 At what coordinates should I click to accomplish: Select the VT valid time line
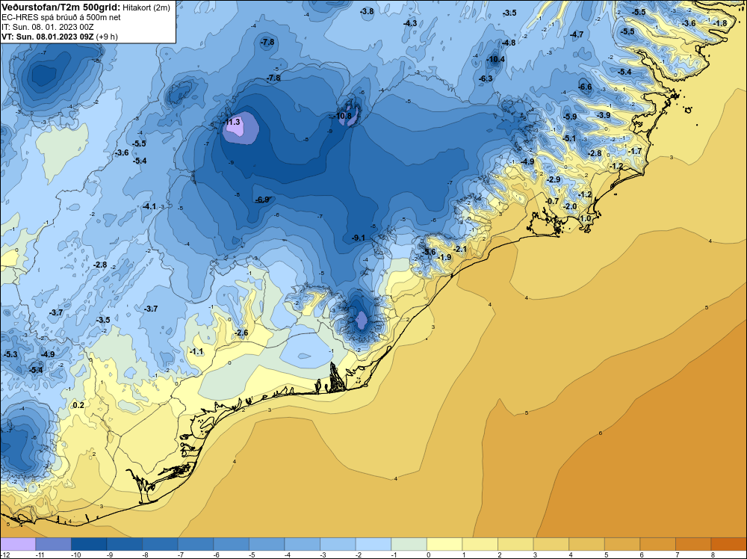tap(60, 36)
